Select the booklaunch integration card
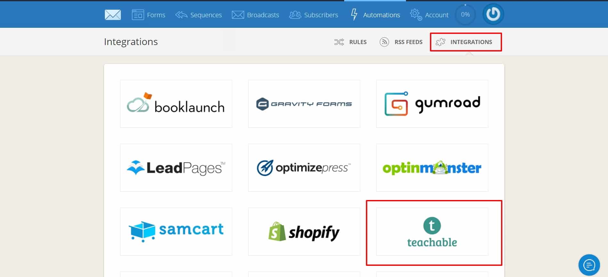This screenshot has width=608, height=277. coord(176,104)
